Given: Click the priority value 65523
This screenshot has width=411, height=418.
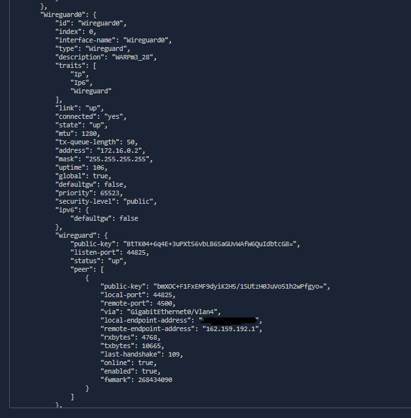Looking at the screenshot, I should (x=110, y=193).
